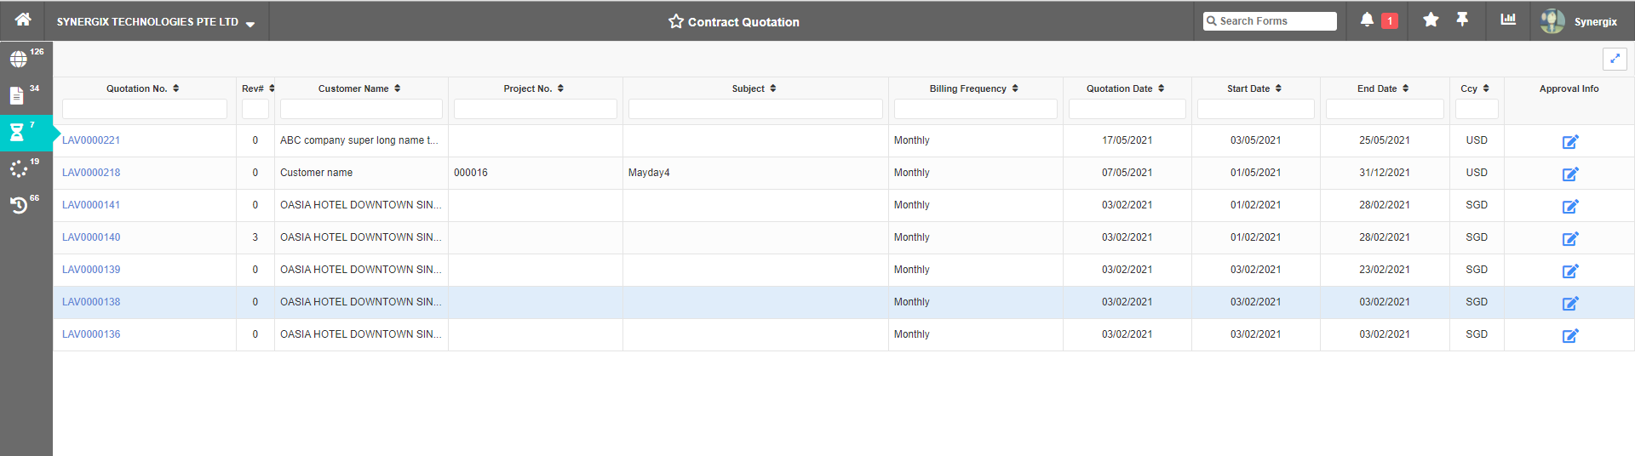Sort by Customer Name column
Screen dimensions: 1635x456
click(397, 88)
